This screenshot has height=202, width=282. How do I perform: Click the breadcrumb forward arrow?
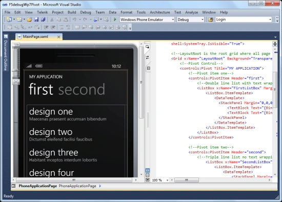tap(100, 186)
